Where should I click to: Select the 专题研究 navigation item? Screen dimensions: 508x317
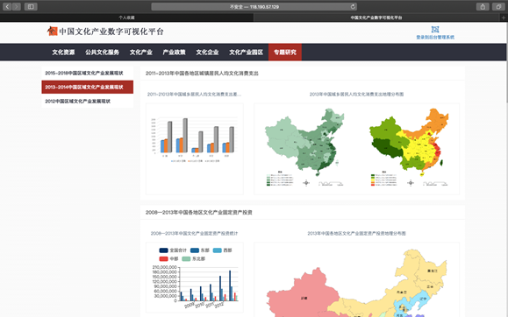click(285, 52)
